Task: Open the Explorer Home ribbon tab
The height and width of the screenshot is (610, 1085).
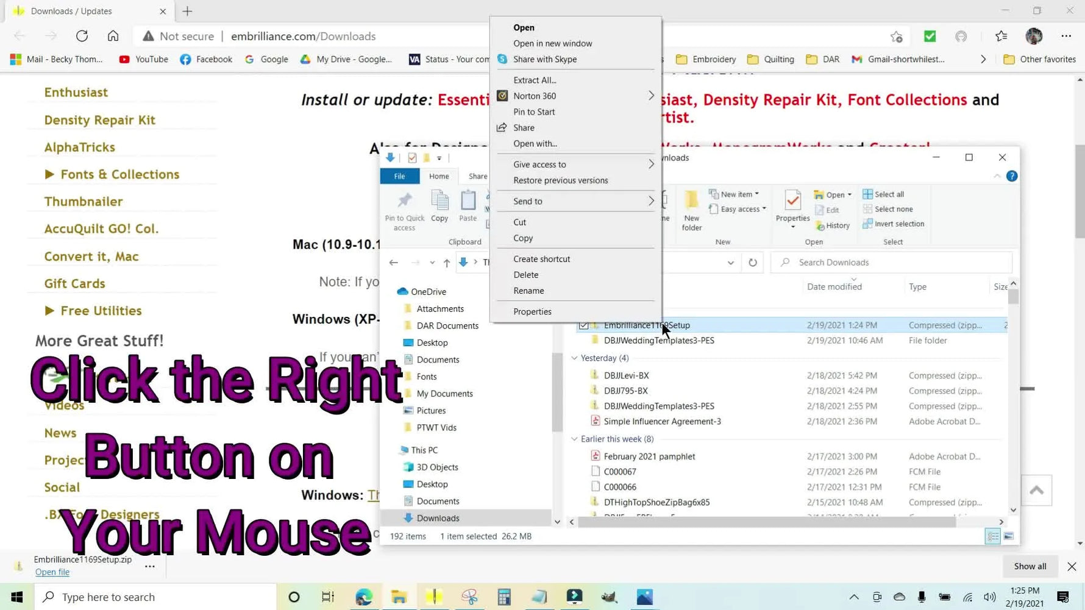Action: click(x=439, y=176)
